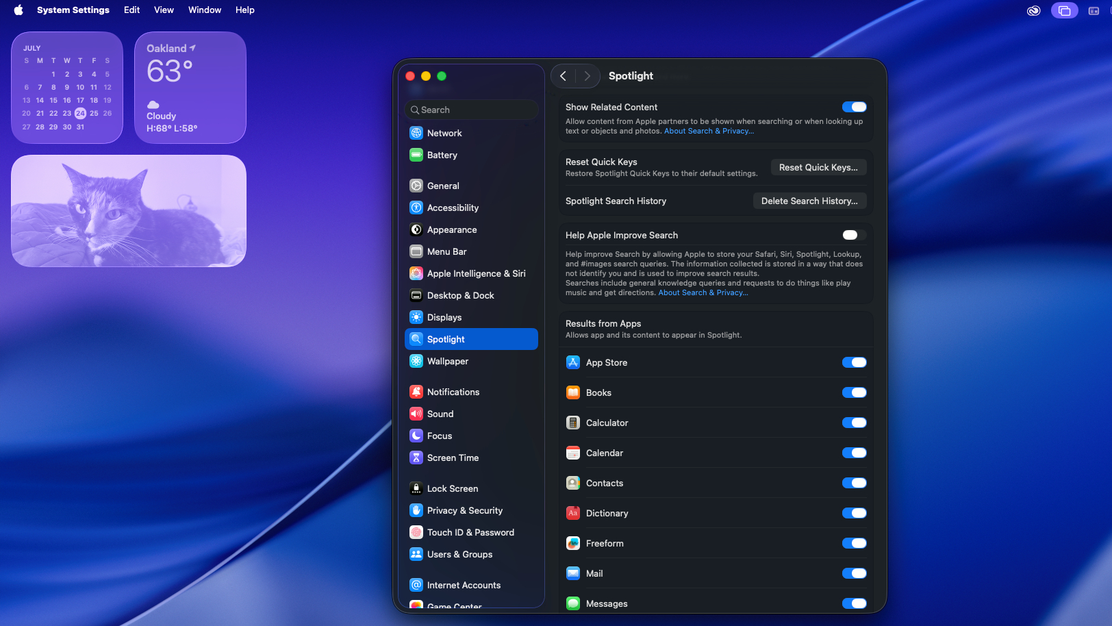Enable Help Apple Improve Search toggle
1112x626 pixels.
[x=854, y=235]
